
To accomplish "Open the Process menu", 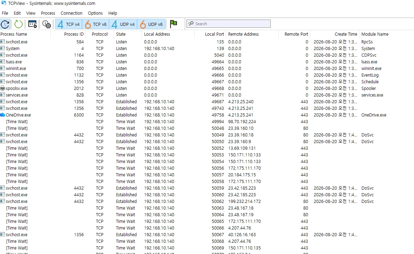I will pyautogui.click(x=48, y=13).
